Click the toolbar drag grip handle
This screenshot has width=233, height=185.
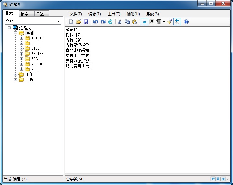(66, 22)
